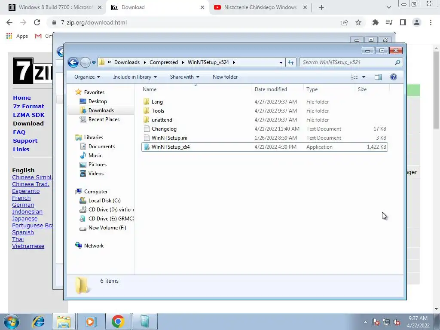
Task: Click Compressed in the address breadcrumb
Action: pyautogui.click(x=164, y=62)
